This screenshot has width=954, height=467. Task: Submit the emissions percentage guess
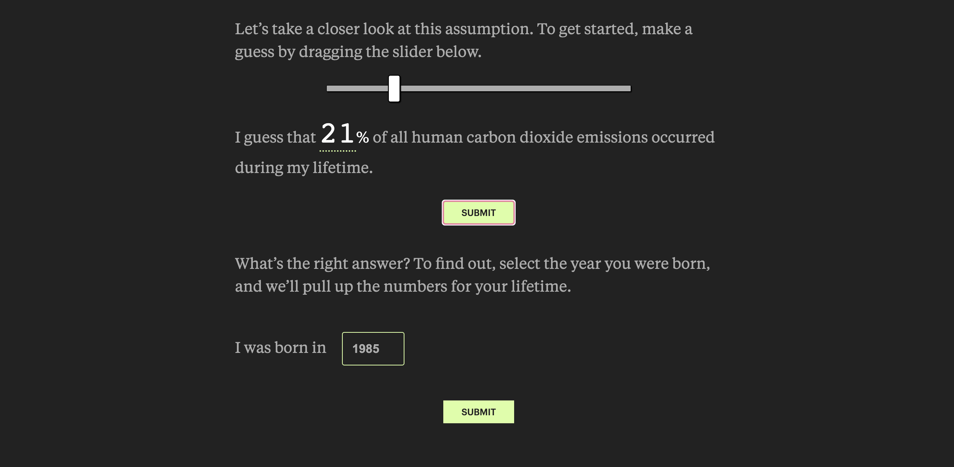click(478, 213)
